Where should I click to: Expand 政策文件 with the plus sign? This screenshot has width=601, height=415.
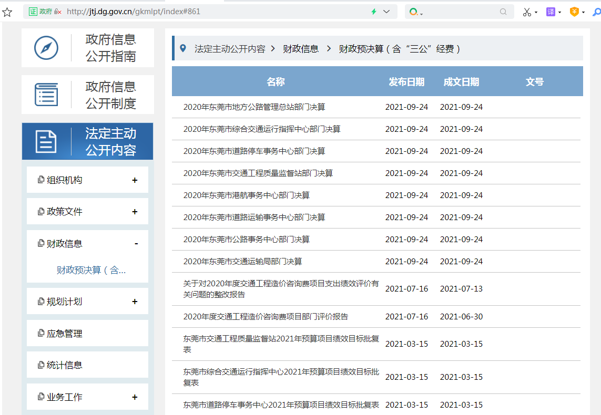click(135, 212)
